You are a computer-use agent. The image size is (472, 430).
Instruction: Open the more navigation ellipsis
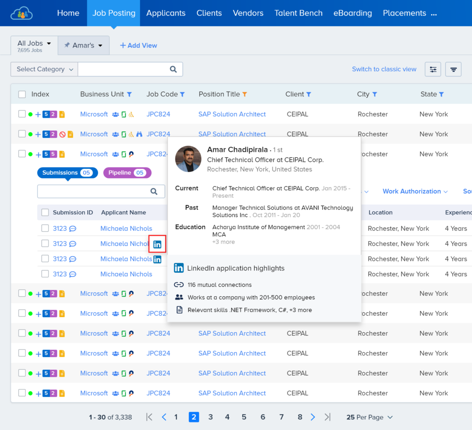[x=434, y=14]
